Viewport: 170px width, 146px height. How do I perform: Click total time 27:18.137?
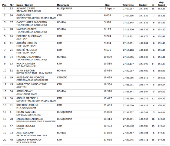128,64
